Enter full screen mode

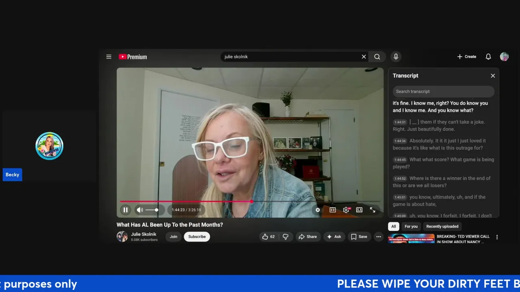point(373,210)
